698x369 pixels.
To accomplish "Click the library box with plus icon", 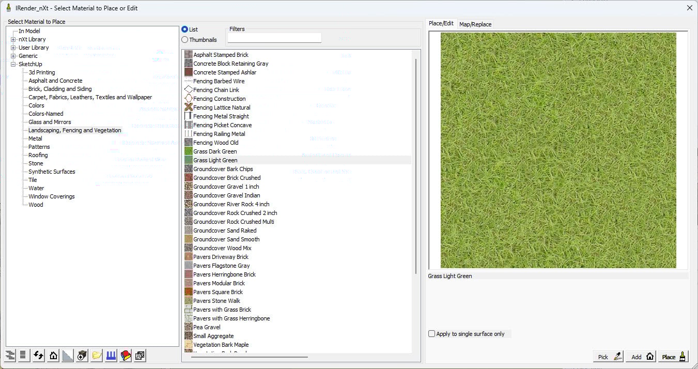I will click(x=82, y=355).
